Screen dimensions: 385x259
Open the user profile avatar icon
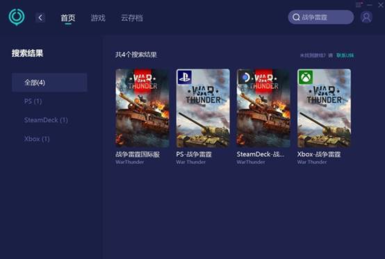click(x=366, y=17)
